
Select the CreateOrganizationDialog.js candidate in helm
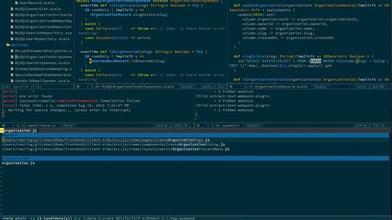click(x=113, y=144)
